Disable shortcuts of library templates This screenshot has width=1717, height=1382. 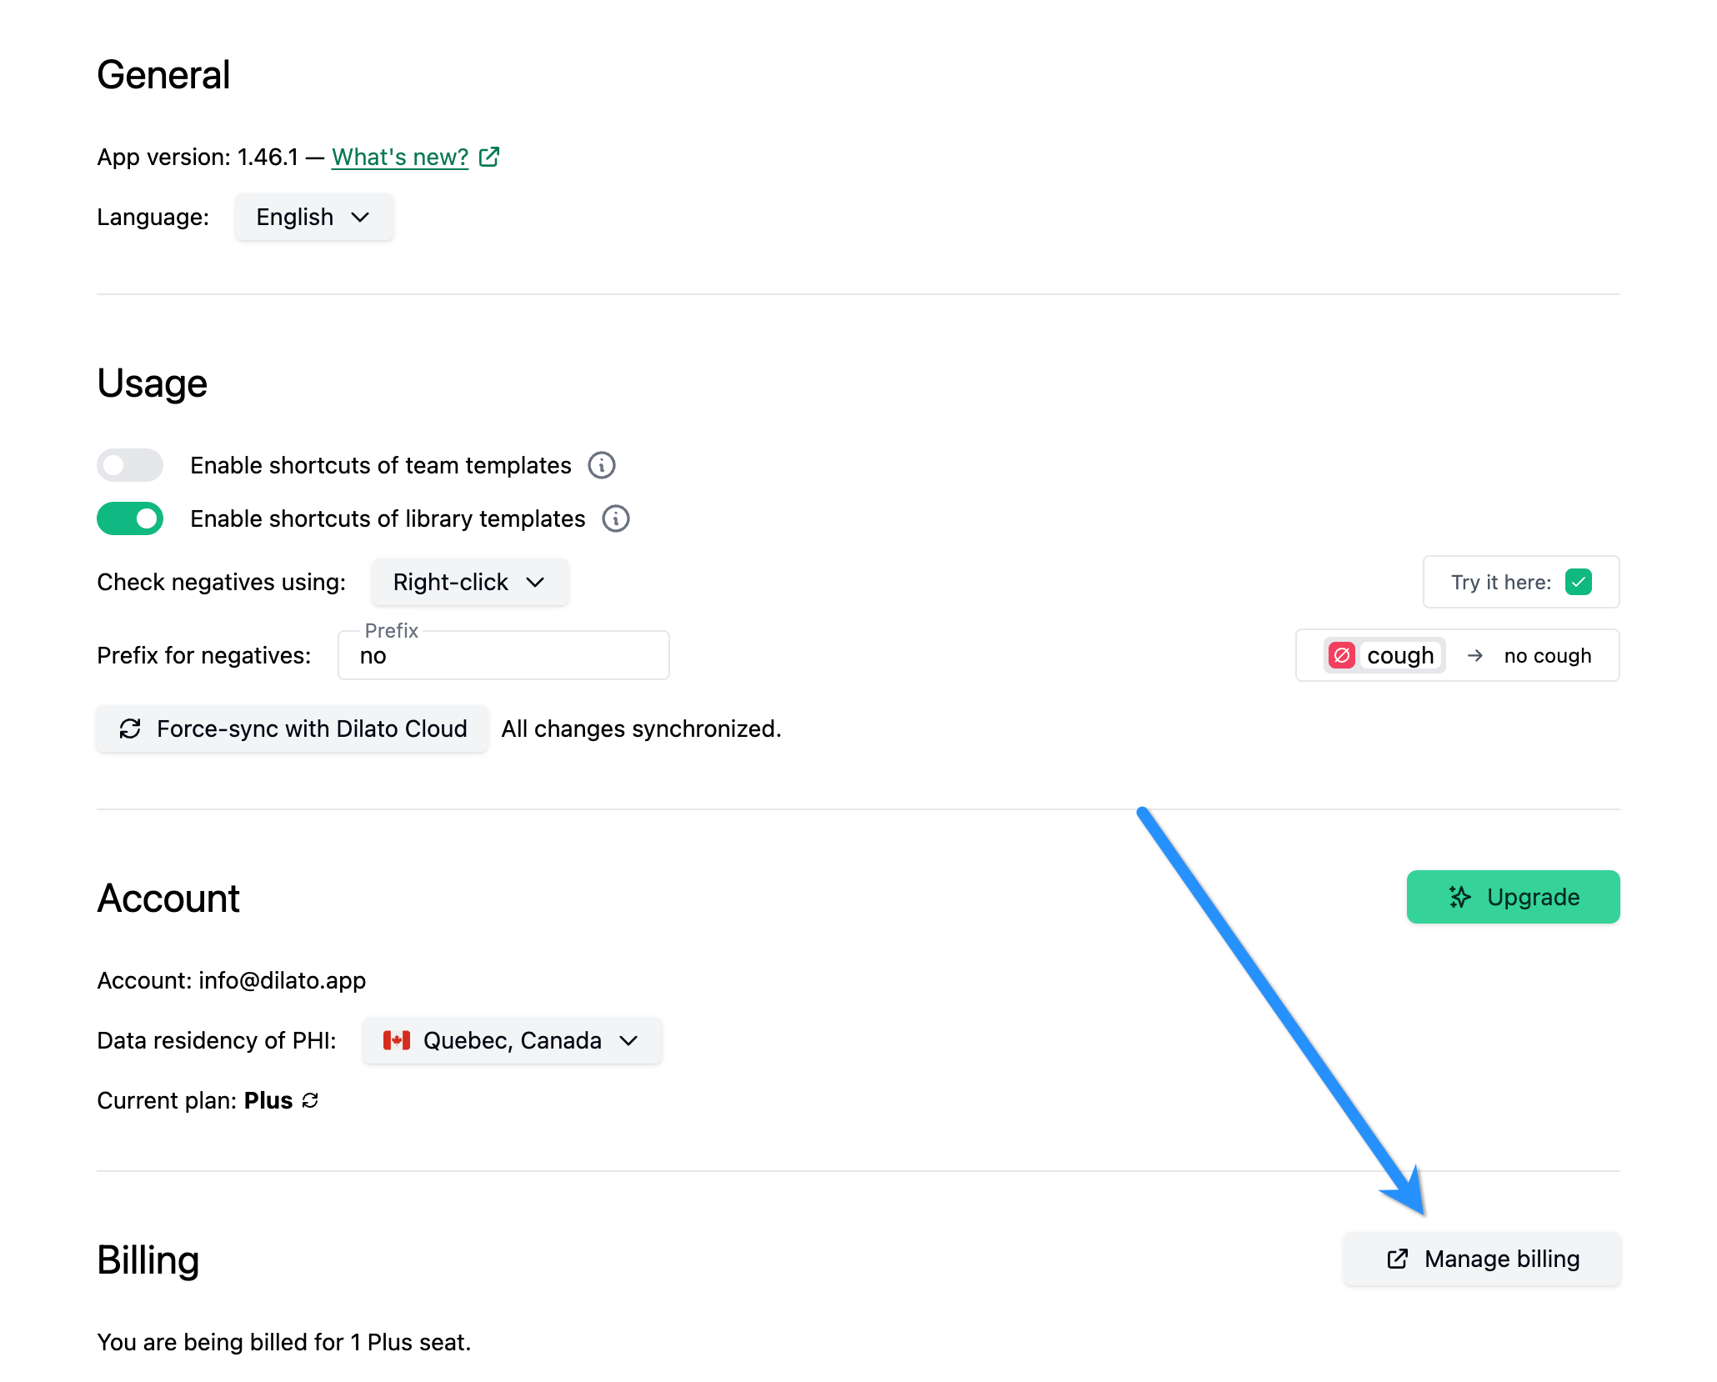point(129,518)
